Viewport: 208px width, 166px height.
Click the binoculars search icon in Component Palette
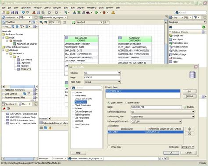click(x=171, y=27)
